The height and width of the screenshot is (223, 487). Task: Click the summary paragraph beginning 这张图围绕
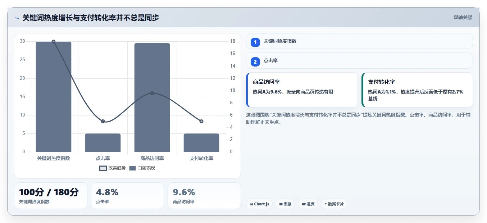tap(358, 118)
